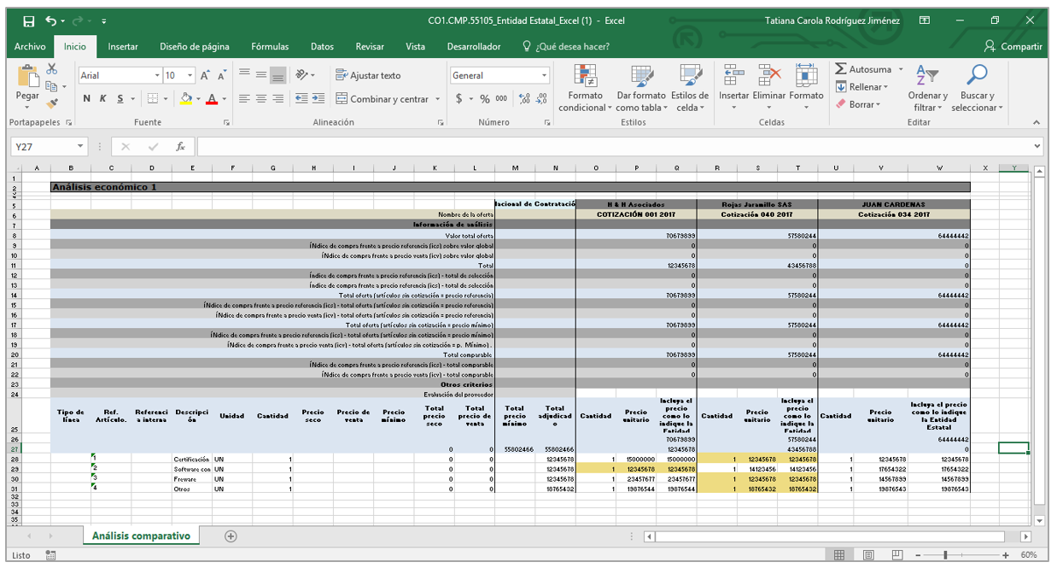1057x568 pixels.
Task: Apply red font color with the A icon
Action: click(x=213, y=99)
